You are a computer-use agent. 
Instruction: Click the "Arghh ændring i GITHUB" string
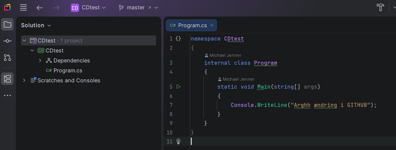[x=330, y=105]
